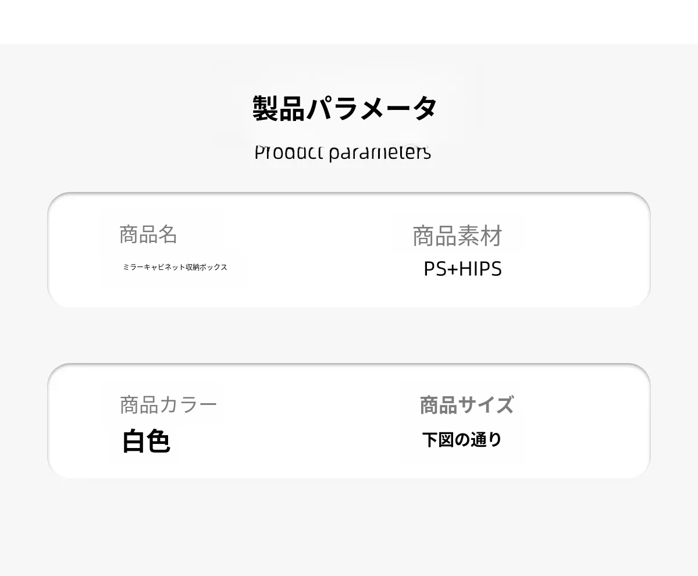Click the 収納ボックス part of the product name
The height and width of the screenshot is (576, 698).
(x=206, y=267)
